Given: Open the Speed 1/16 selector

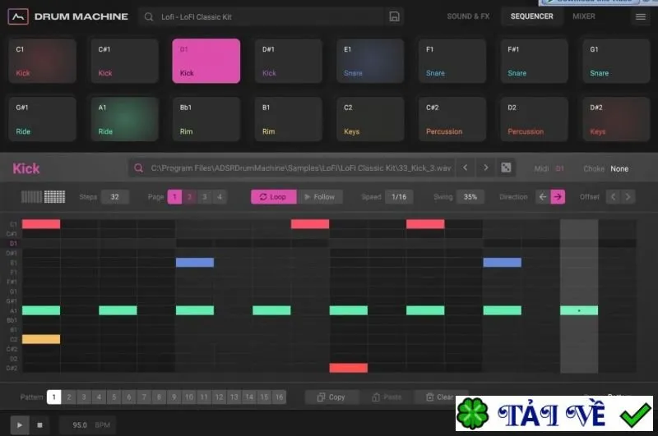Looking at the screenshot, I should [x=399, y=197].
